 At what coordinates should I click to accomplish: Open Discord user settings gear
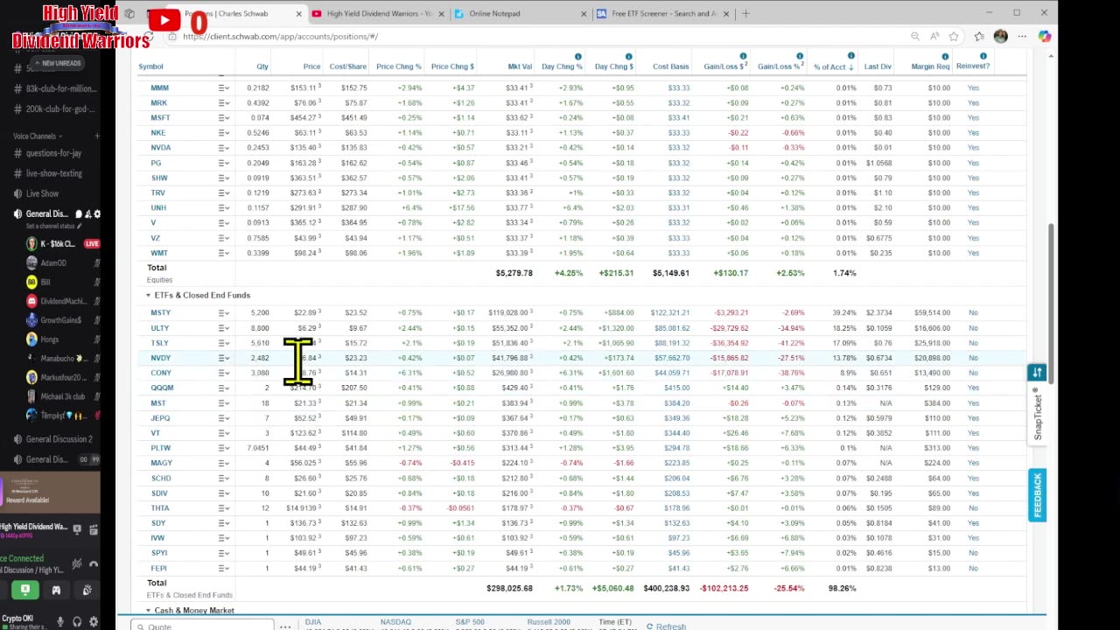pyautogui.click(x=94, y=622)
